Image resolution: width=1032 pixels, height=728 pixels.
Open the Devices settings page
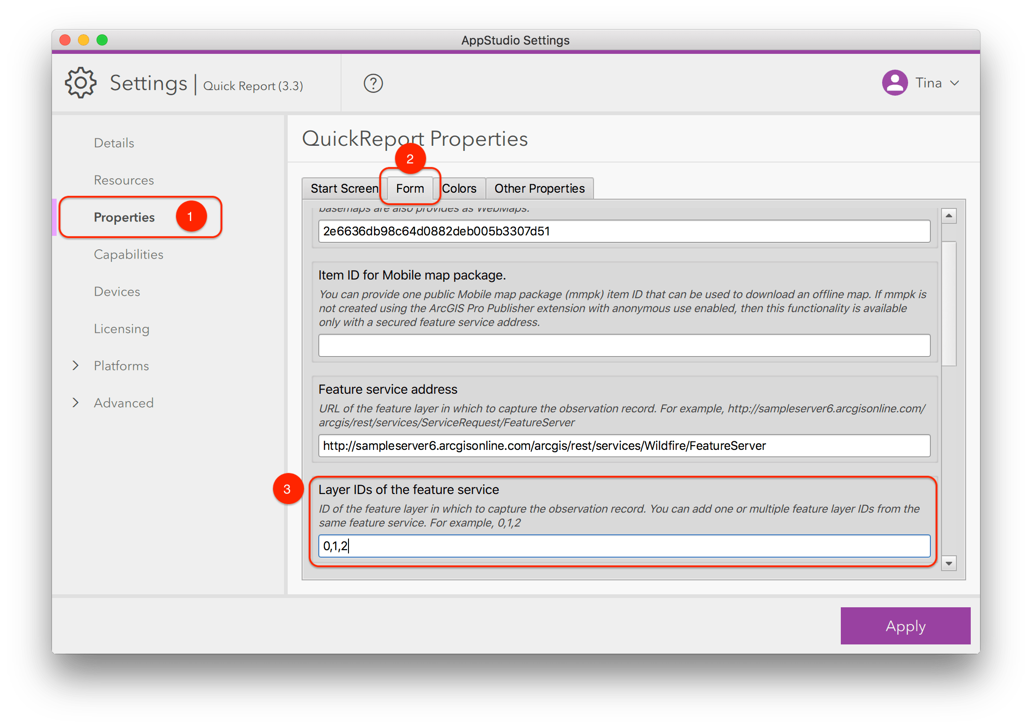click(117, 291)
